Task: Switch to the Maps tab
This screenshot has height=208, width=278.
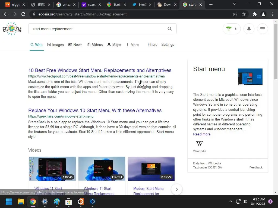Action: [114, 45]
